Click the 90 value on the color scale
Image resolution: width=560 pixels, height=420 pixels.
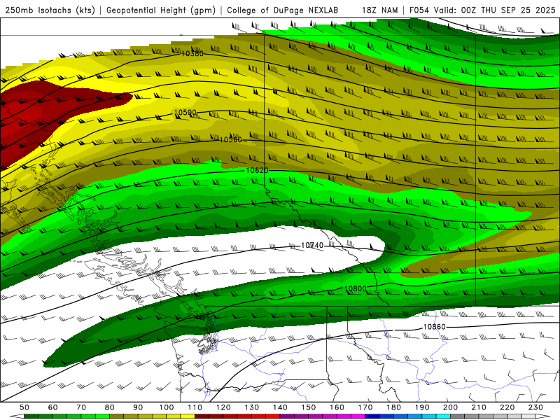(x=138, y=407)
